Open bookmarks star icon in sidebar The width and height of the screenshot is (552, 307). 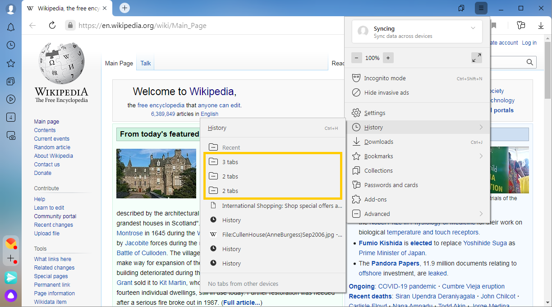[11, 63]
